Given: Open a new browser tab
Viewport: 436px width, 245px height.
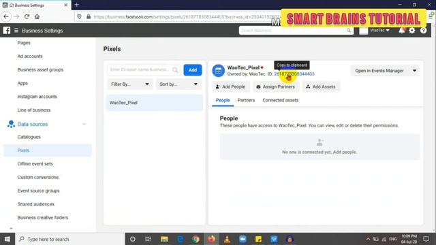Looking at the screenshot, I should tap(77, 5).
